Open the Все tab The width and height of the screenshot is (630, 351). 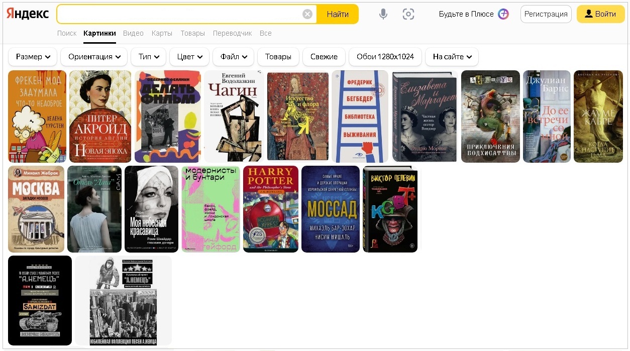click(x=266, y=33)
